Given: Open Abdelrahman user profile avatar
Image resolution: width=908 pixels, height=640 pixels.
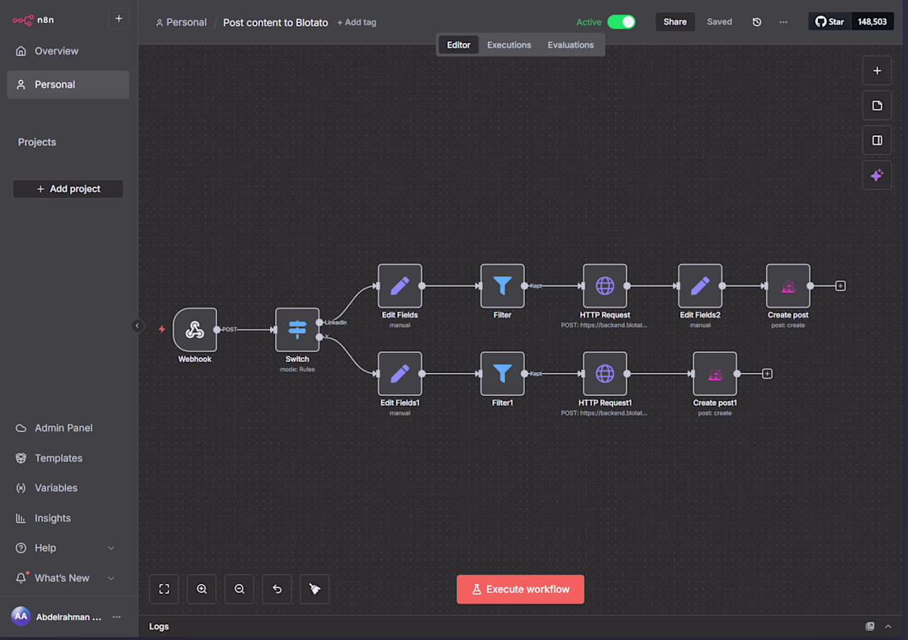Looking at the screenshot, I should coord(21,616).
